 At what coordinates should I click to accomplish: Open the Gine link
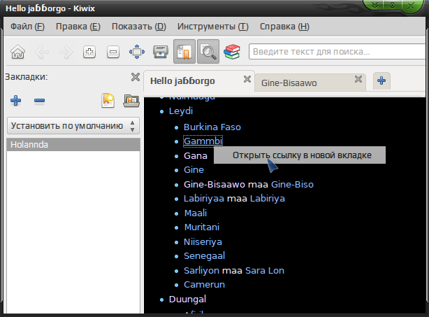coord(194,170)
